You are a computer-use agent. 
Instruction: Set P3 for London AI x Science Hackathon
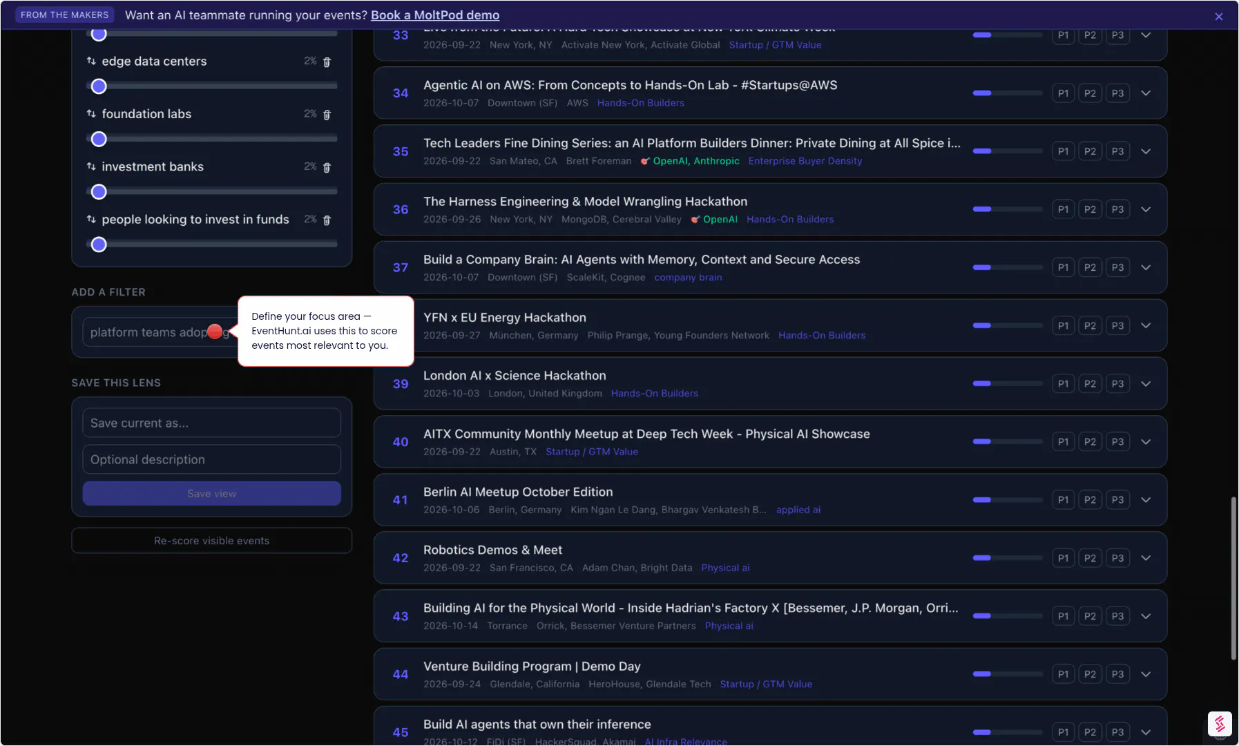point(1117,383)
